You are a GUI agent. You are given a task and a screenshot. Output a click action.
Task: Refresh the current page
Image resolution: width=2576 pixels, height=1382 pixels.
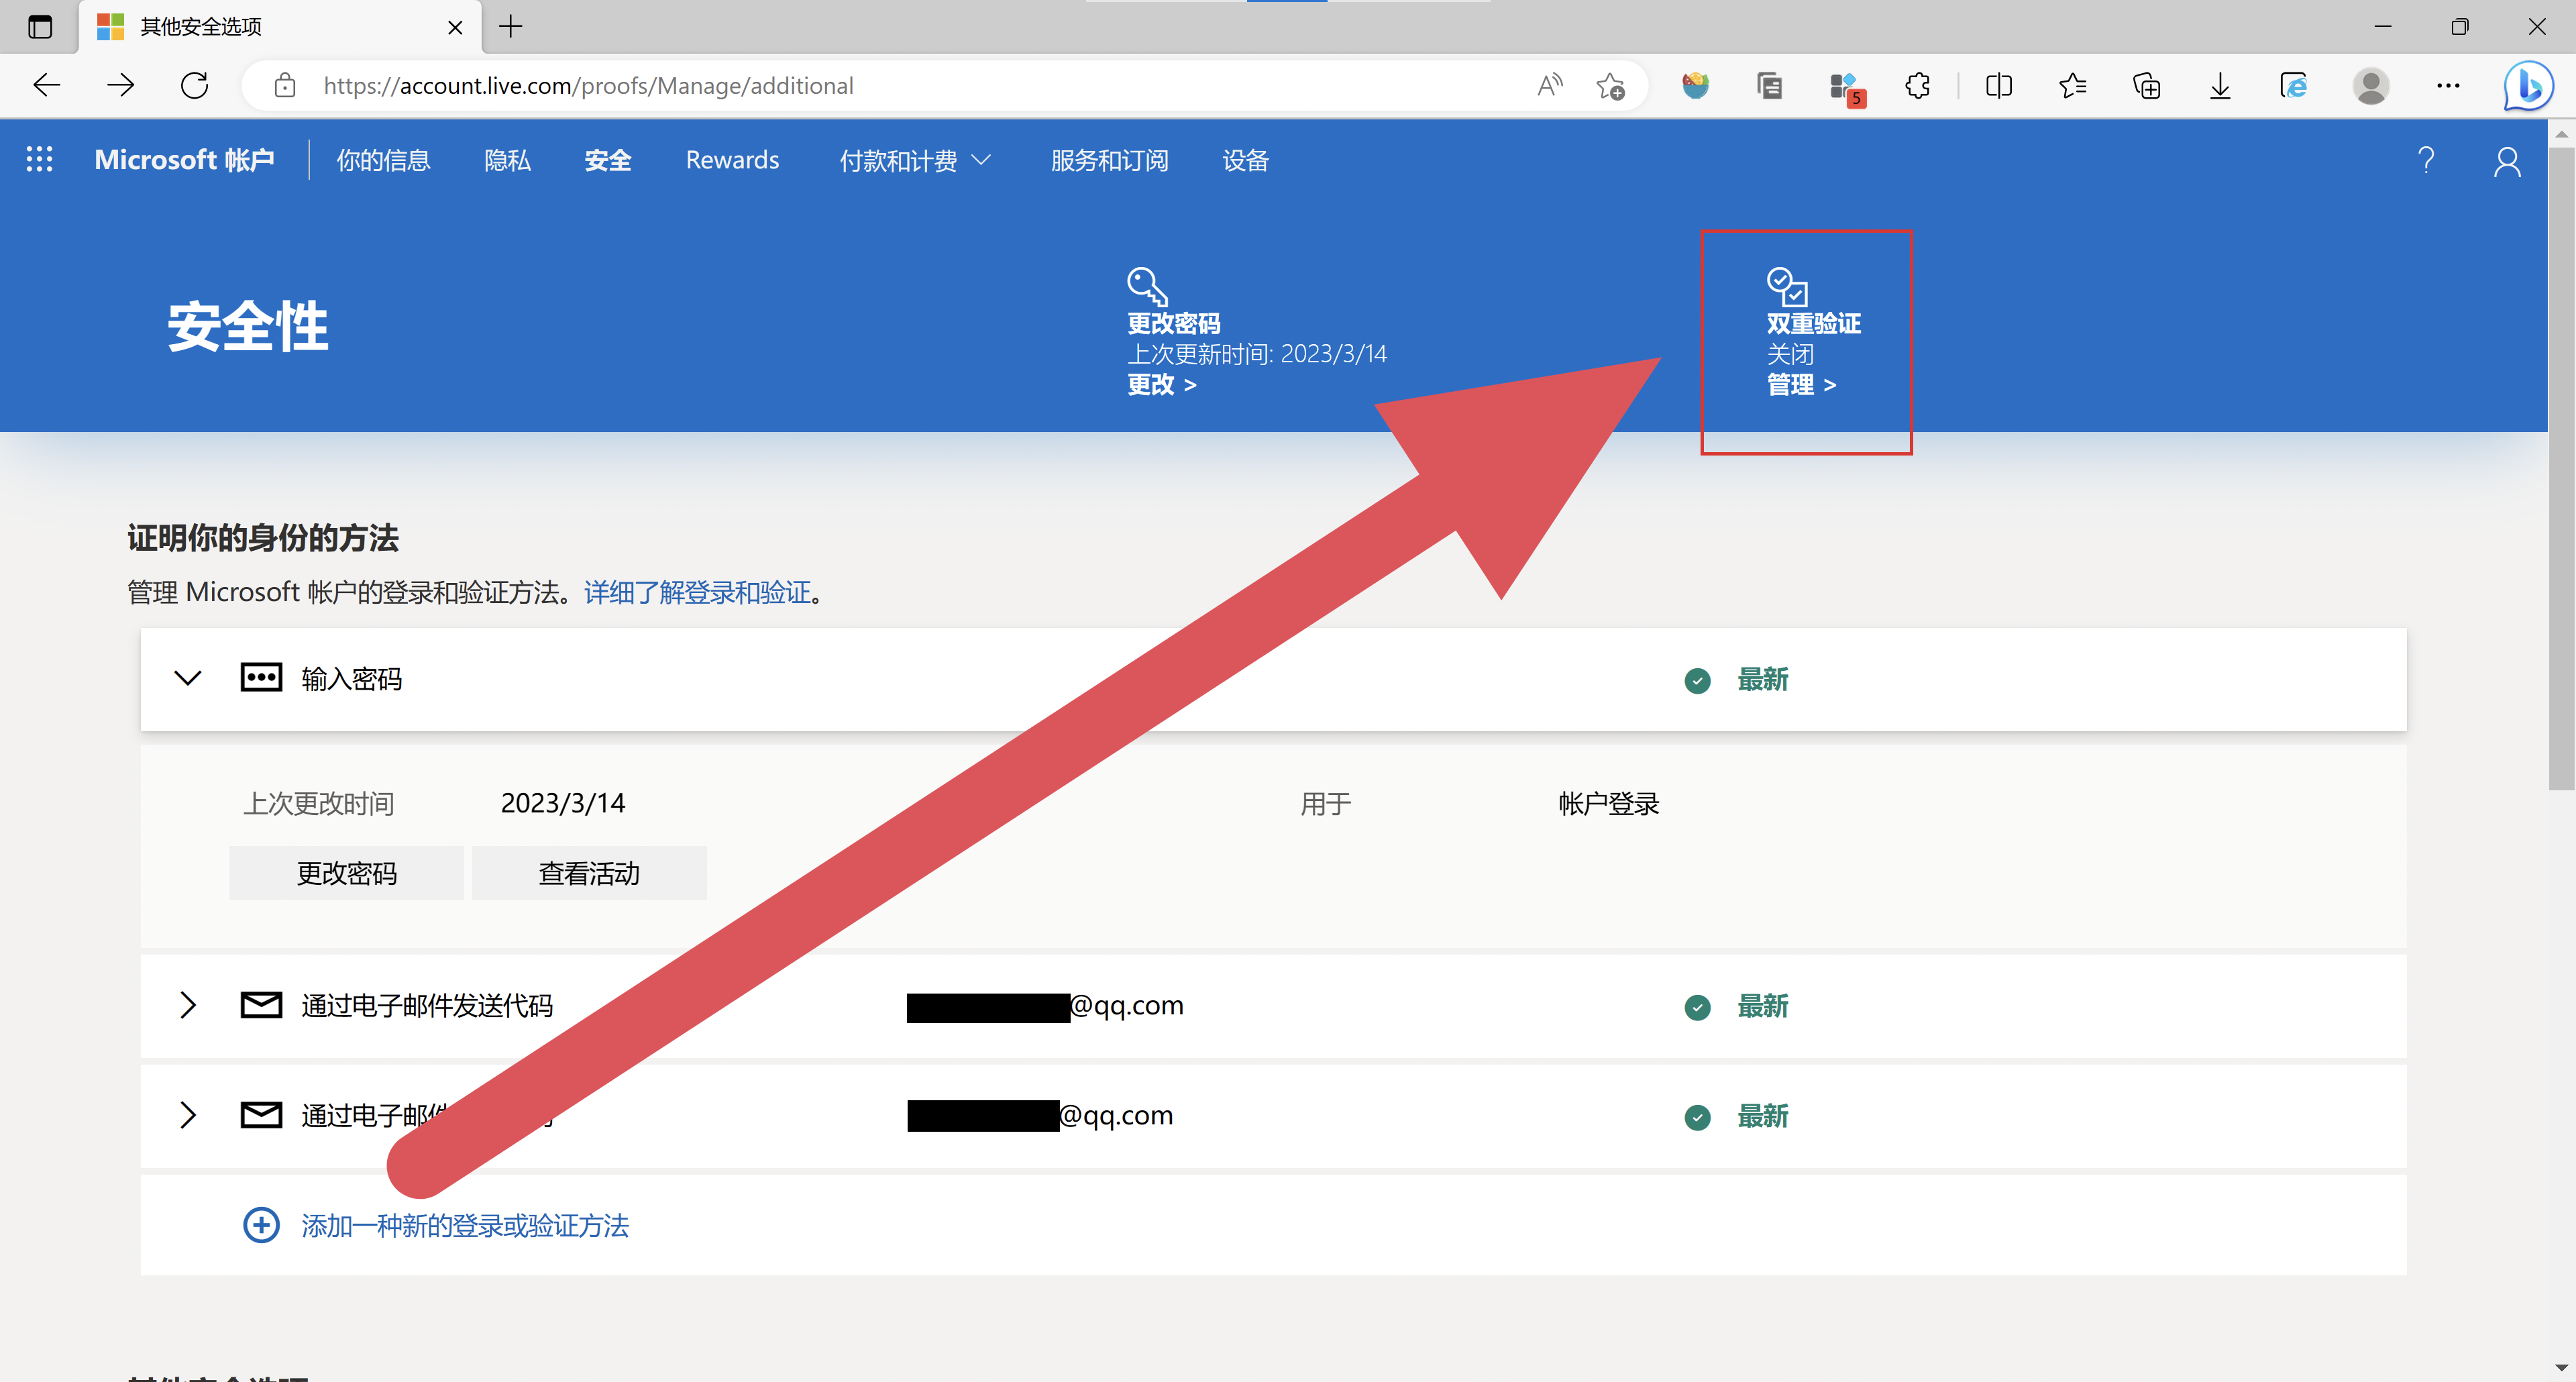click(194, 86)
